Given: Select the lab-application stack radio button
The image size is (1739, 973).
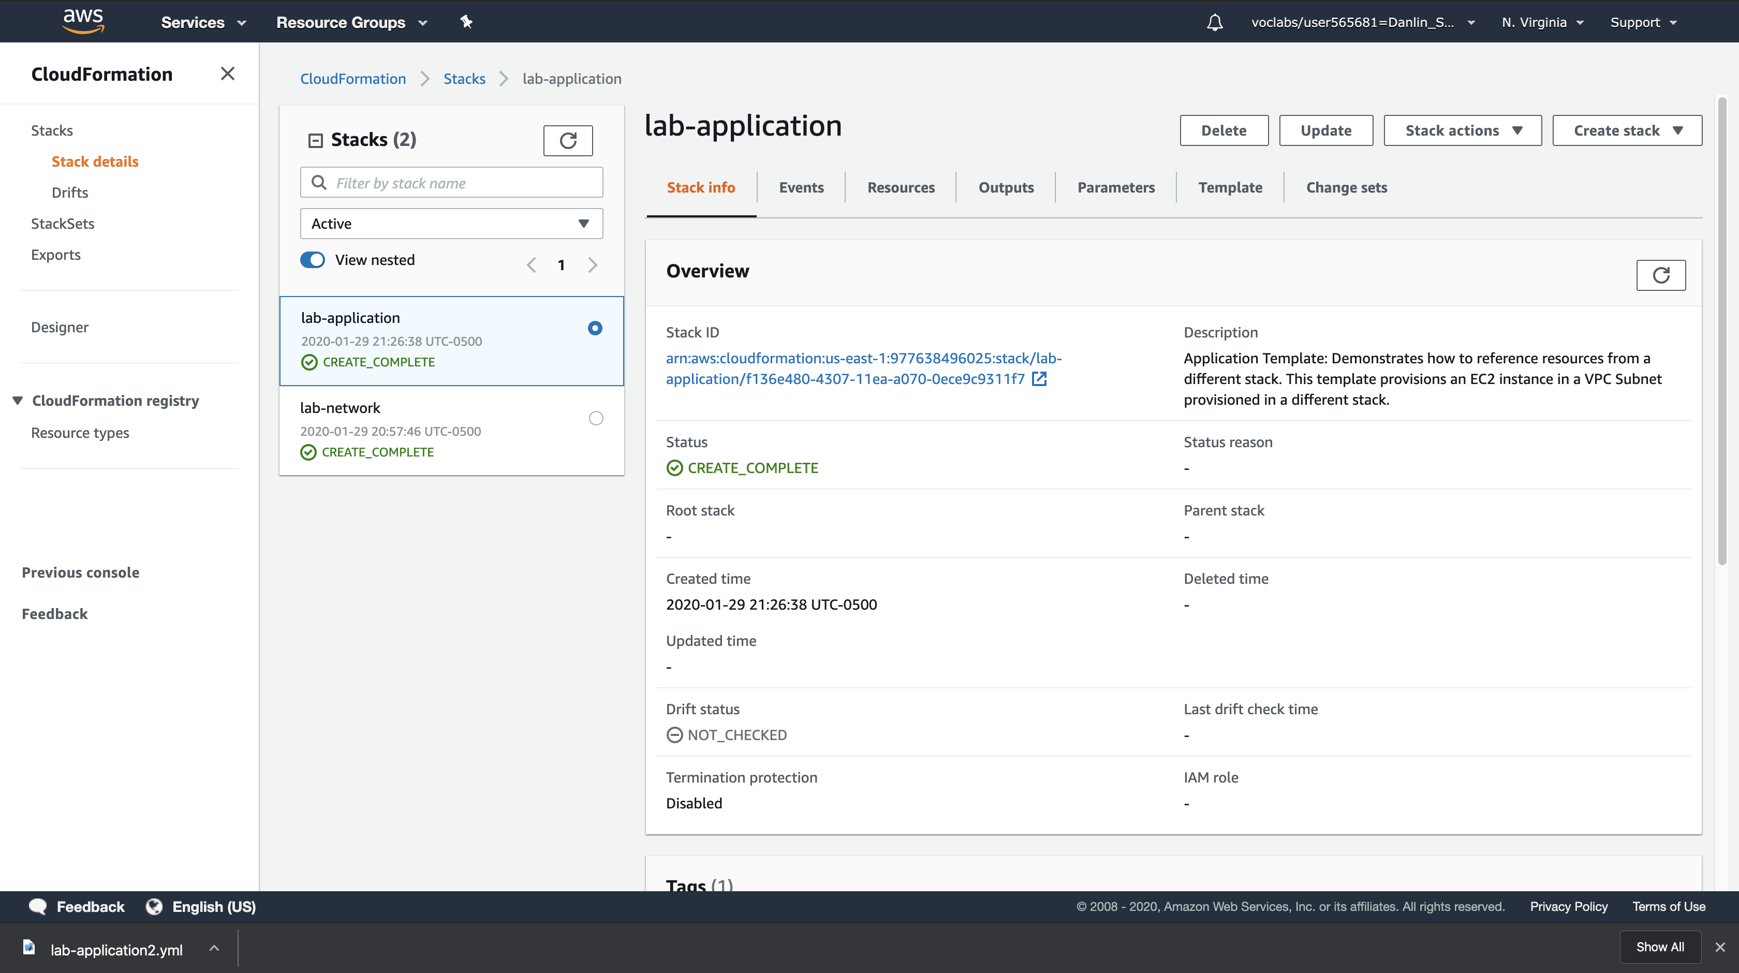Looking at the screenshot, I should pos(594,328).
